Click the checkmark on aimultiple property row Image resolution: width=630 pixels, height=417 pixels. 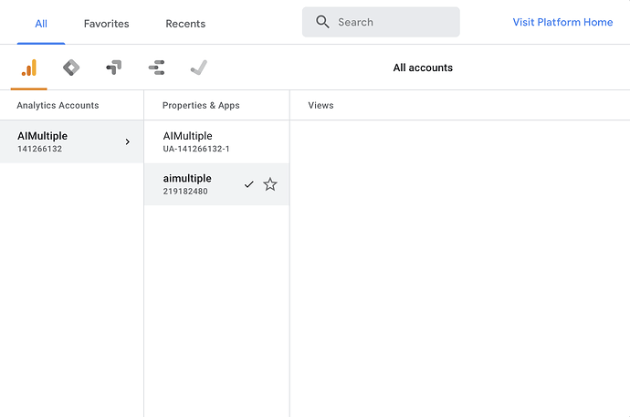(x=249, y=184)
